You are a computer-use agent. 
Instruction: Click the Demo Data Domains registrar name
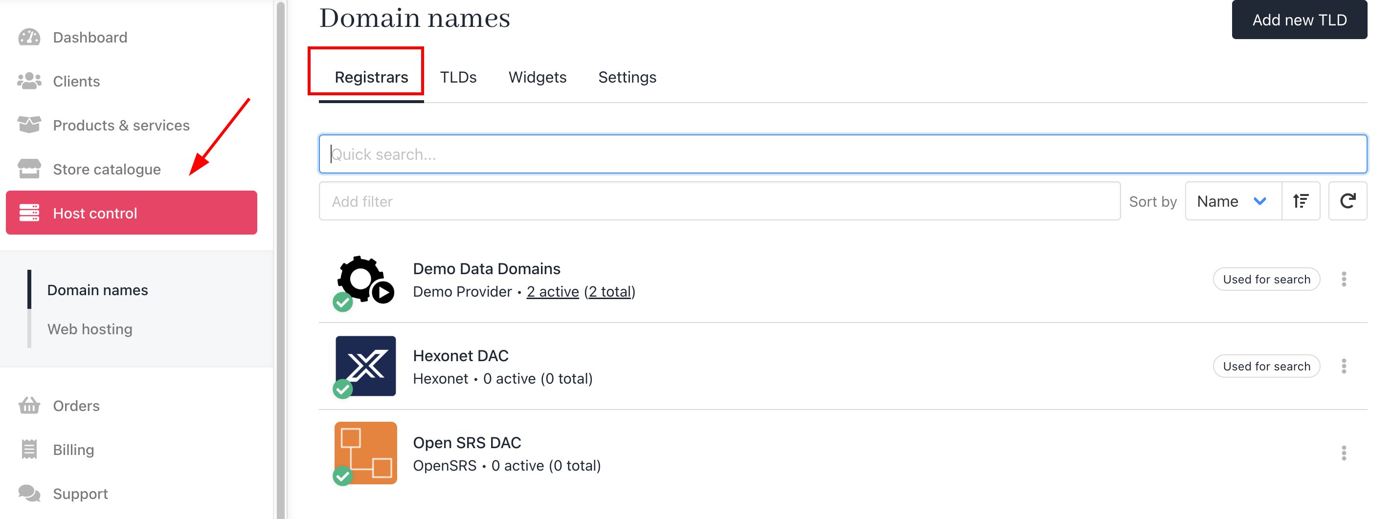pos(486,268)
